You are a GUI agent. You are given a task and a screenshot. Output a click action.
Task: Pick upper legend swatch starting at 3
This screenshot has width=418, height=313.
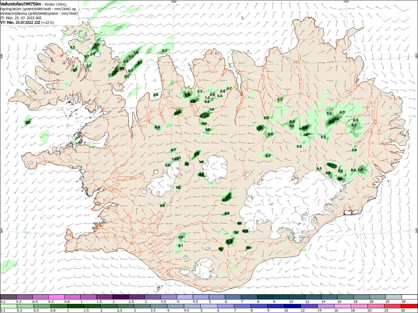153,297
